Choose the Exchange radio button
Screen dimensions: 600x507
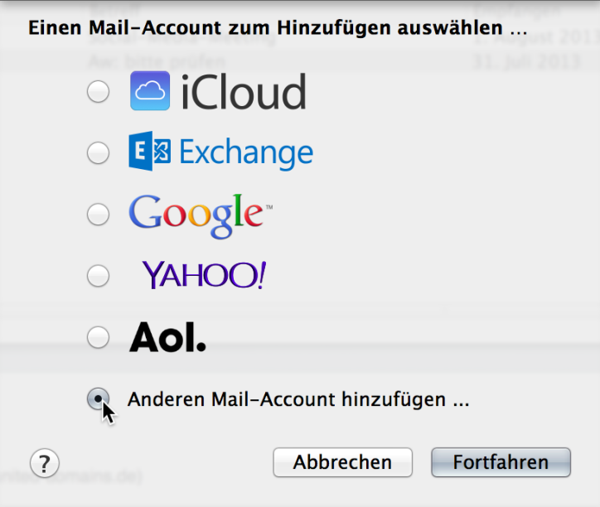pyautogui.click(x=98, y=153)
